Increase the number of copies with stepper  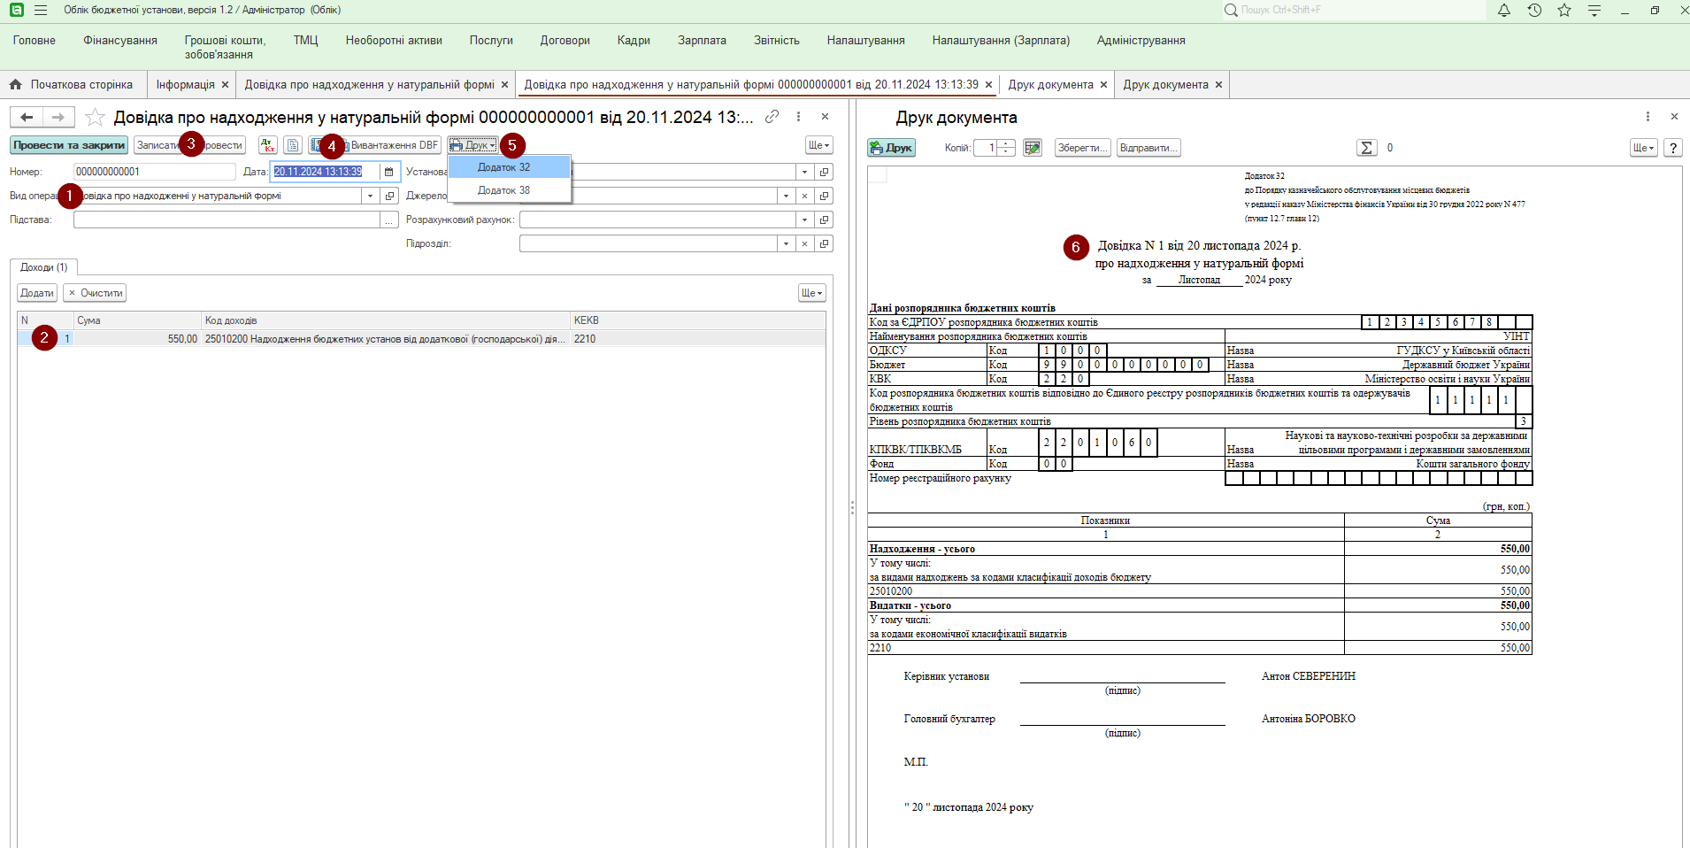[1006, 144]
